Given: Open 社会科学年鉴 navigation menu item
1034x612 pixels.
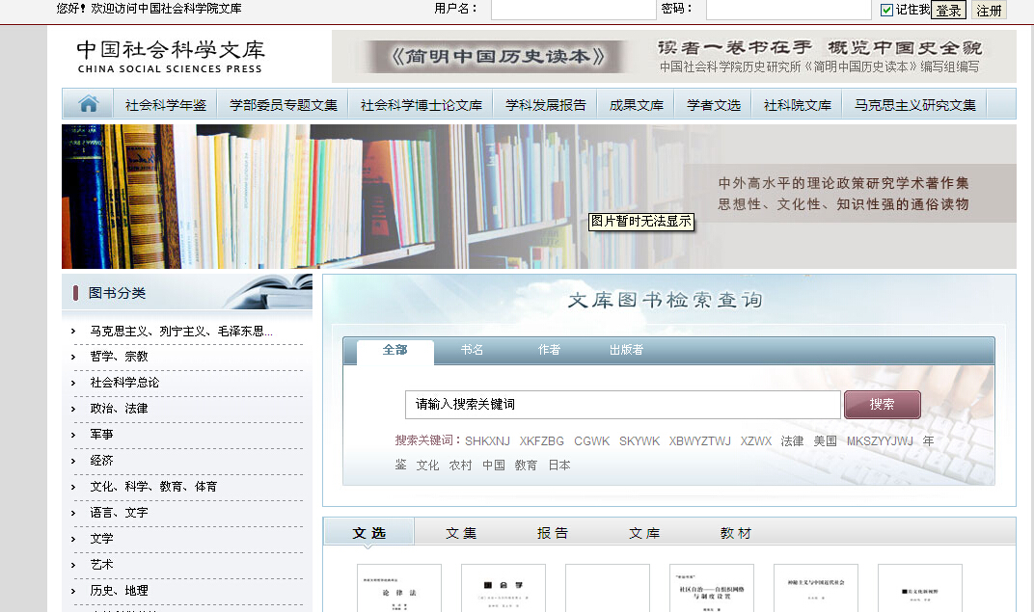Looking at the screenshot, I should coord(165,105).
